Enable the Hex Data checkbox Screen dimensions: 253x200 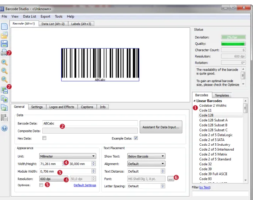pyautogui.click(x=44, y=138)
